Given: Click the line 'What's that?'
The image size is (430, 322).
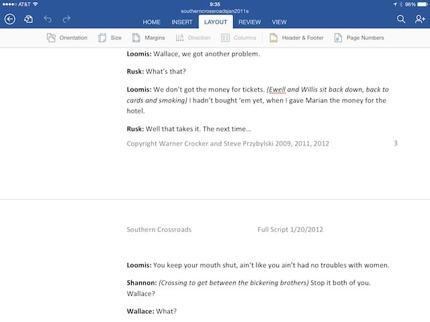Looking at the screenshot, I should click(x=166, y=72).
